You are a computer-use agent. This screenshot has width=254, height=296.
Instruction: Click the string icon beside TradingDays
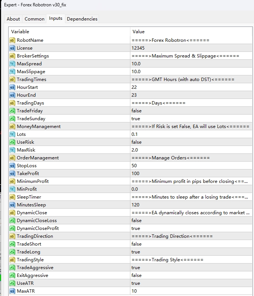tap(12, 103)
